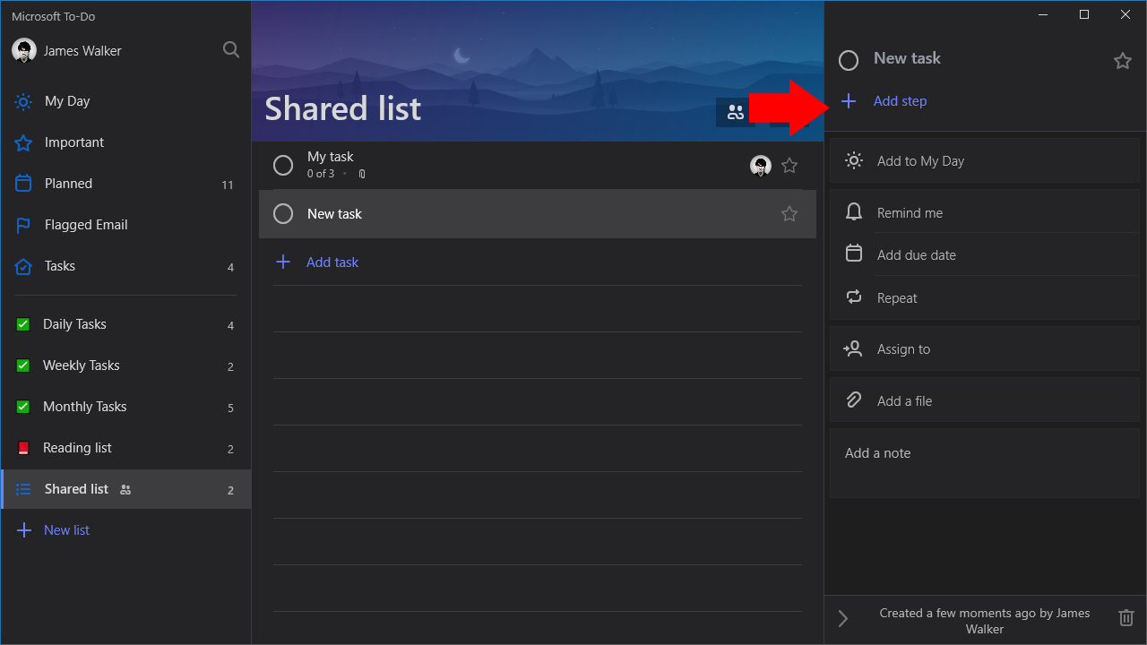Viewport: 1147px width, 645px height.
Task: Click James Walker's profile avatar
Action: pos(24,51)
